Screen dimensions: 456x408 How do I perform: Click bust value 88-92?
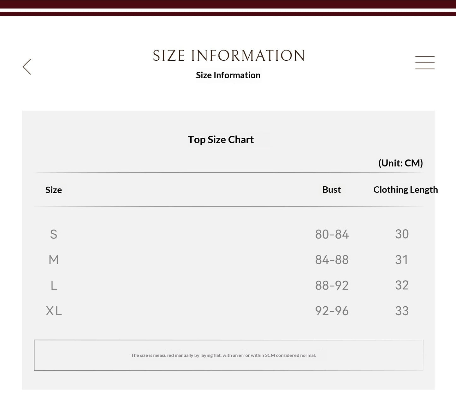click(332, 285)
